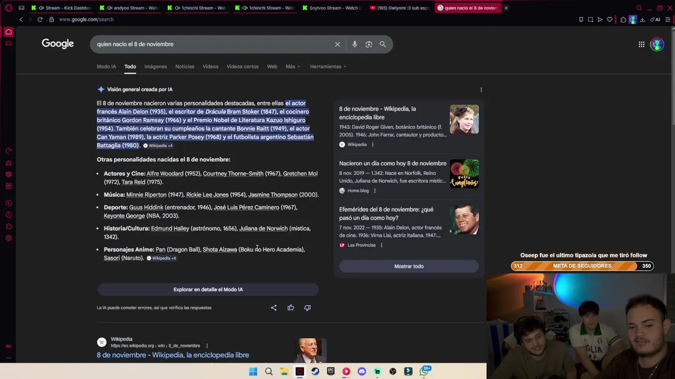The image size is (675, 379).
Task: Give thumbs up to AI overview
Action: pyautogui.click(x=291, y=307)
